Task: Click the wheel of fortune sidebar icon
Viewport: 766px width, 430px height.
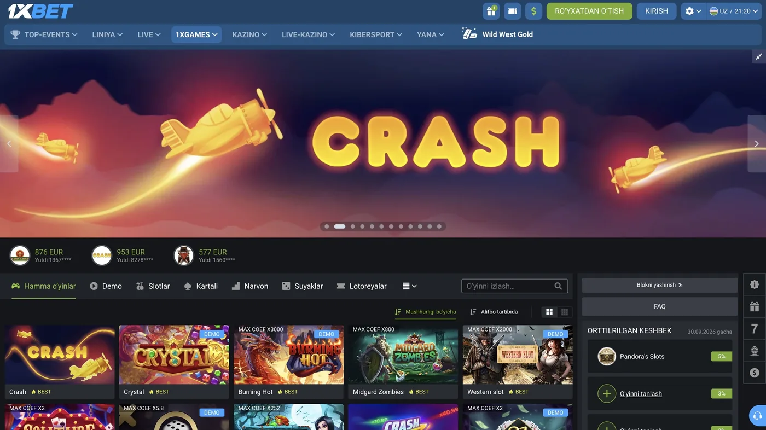Action: point(755,351)
